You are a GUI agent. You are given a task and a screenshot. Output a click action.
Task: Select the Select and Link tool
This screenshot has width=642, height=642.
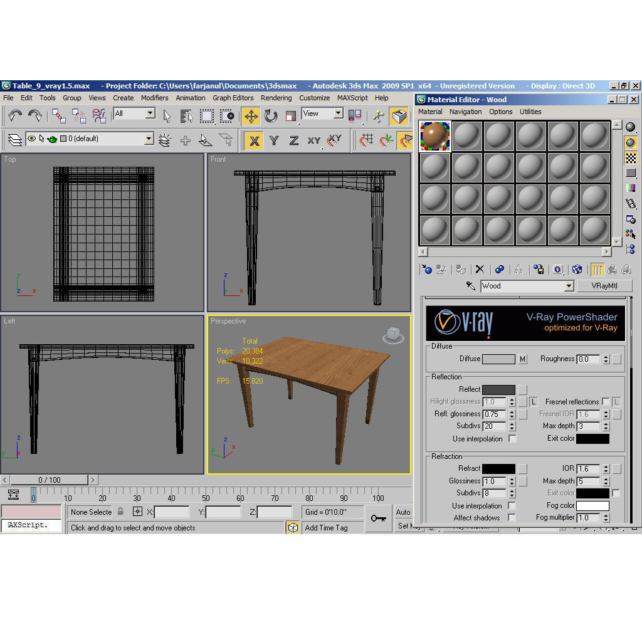[58, 116]
